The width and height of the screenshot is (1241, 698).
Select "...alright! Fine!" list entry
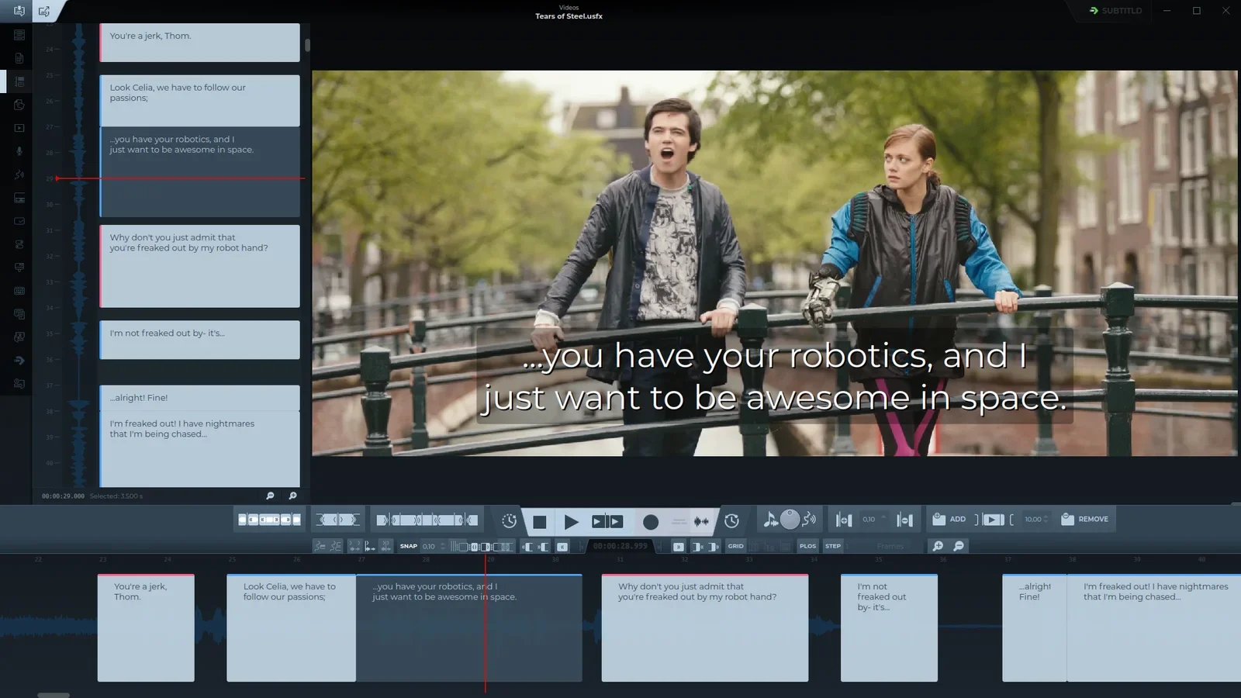click(199, 398)
